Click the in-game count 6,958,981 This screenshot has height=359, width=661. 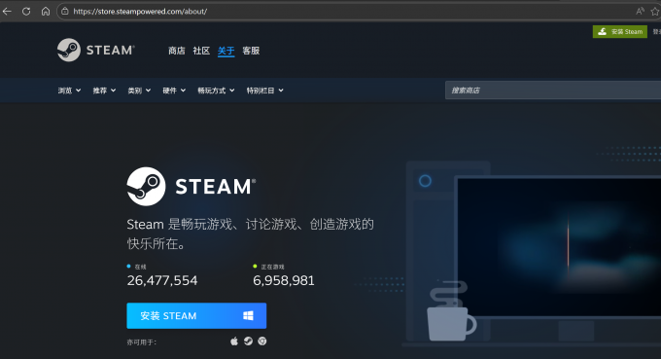[x=284, y=280]
